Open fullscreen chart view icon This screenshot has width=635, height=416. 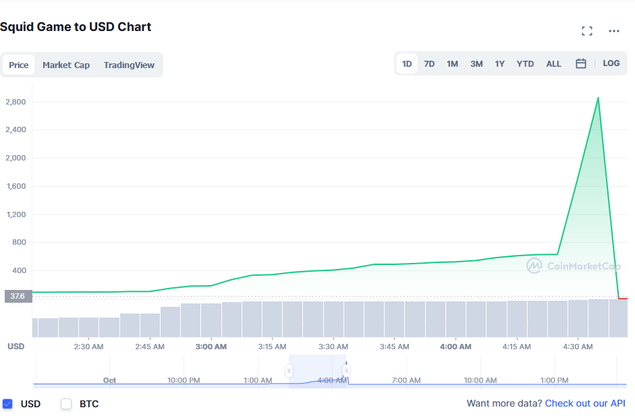[587, 31]
